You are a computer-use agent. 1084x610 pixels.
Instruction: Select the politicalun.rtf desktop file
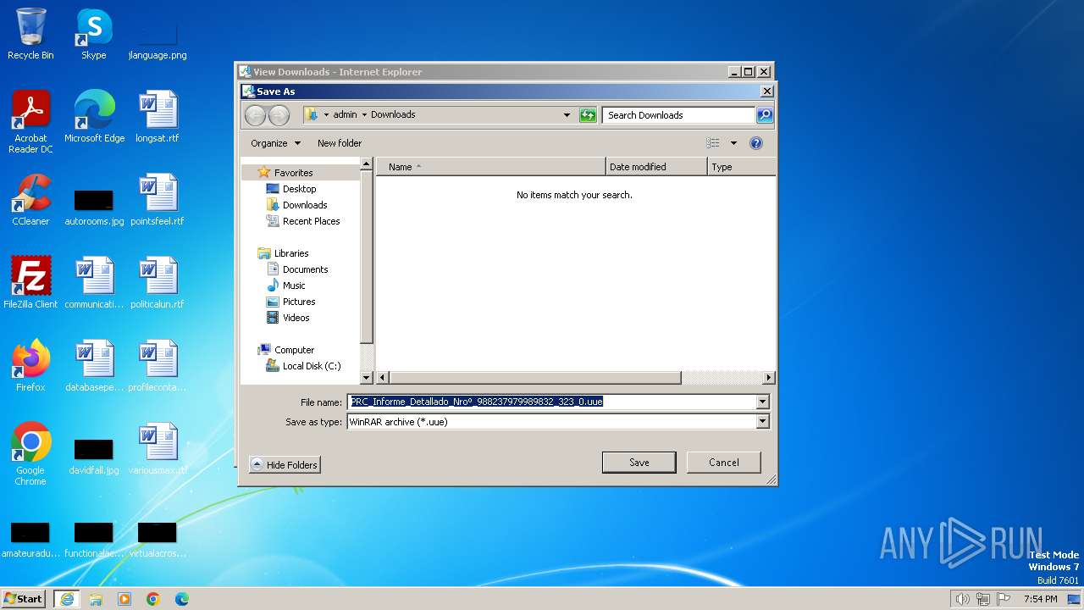158,283
